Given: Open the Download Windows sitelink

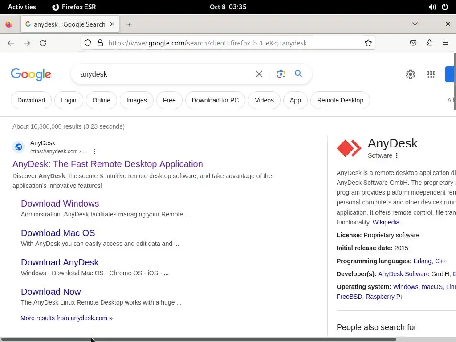Looking at the screenshot, I should [60, 204].
